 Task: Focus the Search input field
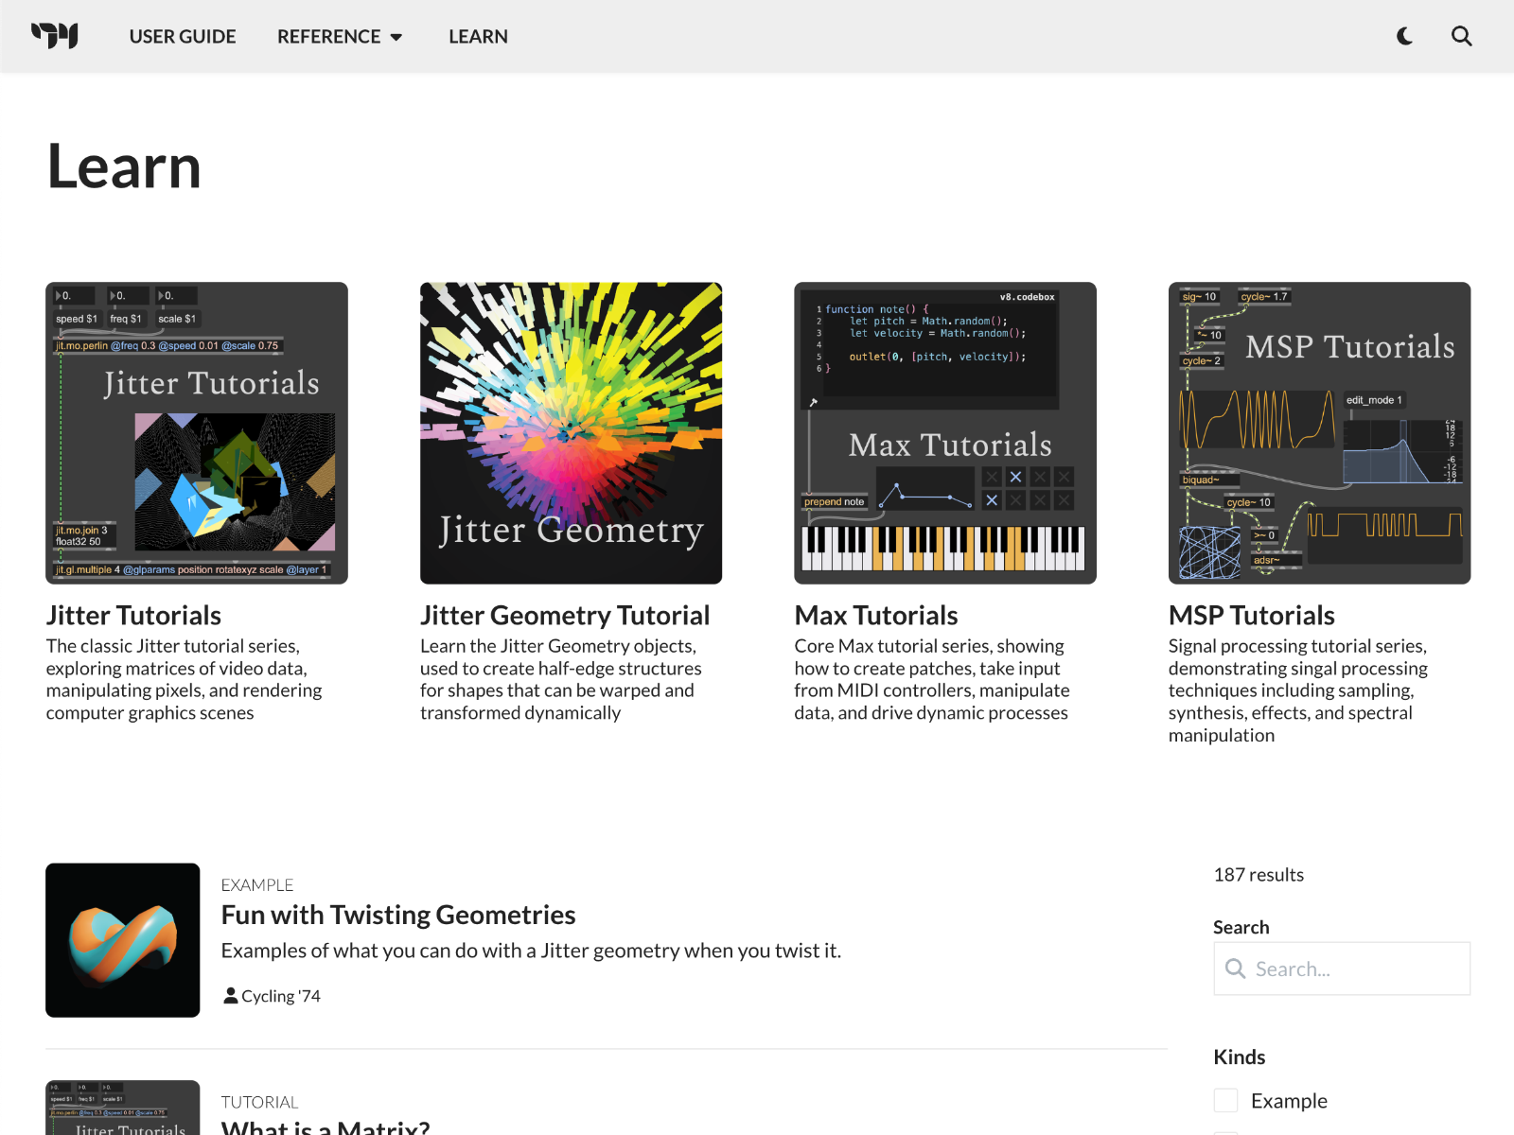tap(1353, 969)
